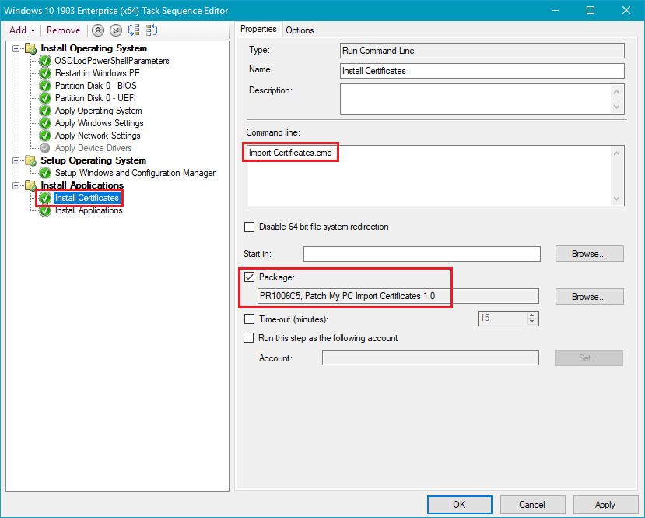Click the Description box scroll down arrow
The width and height of the screenshot is (645, 518).
pyautogui.click(x=616, y=107)
